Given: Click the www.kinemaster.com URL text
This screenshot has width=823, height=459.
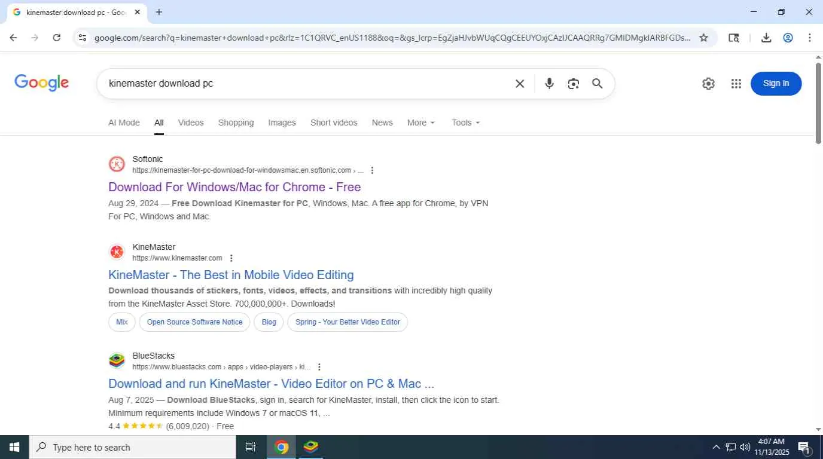Looking at the screenshot, I should [177, 258].
